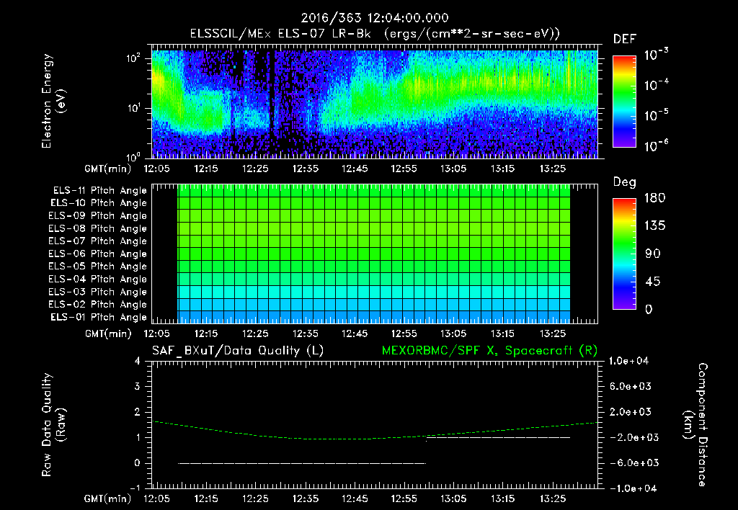This screenshot has width=738, height=510.
Task: Click the ELS-06 Pitch Angle row label
Action: click(x=98, y=254)
